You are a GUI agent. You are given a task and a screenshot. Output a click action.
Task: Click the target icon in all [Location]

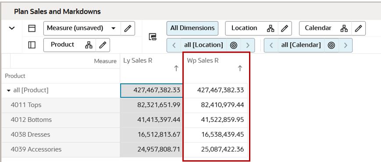(x=234, y=45)
